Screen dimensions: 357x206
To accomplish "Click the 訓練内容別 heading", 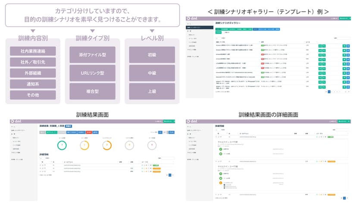I will coord(33,38).
